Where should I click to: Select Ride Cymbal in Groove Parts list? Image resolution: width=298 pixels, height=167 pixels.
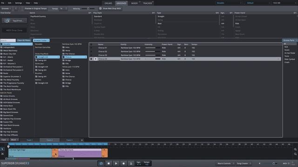(290, 59)
